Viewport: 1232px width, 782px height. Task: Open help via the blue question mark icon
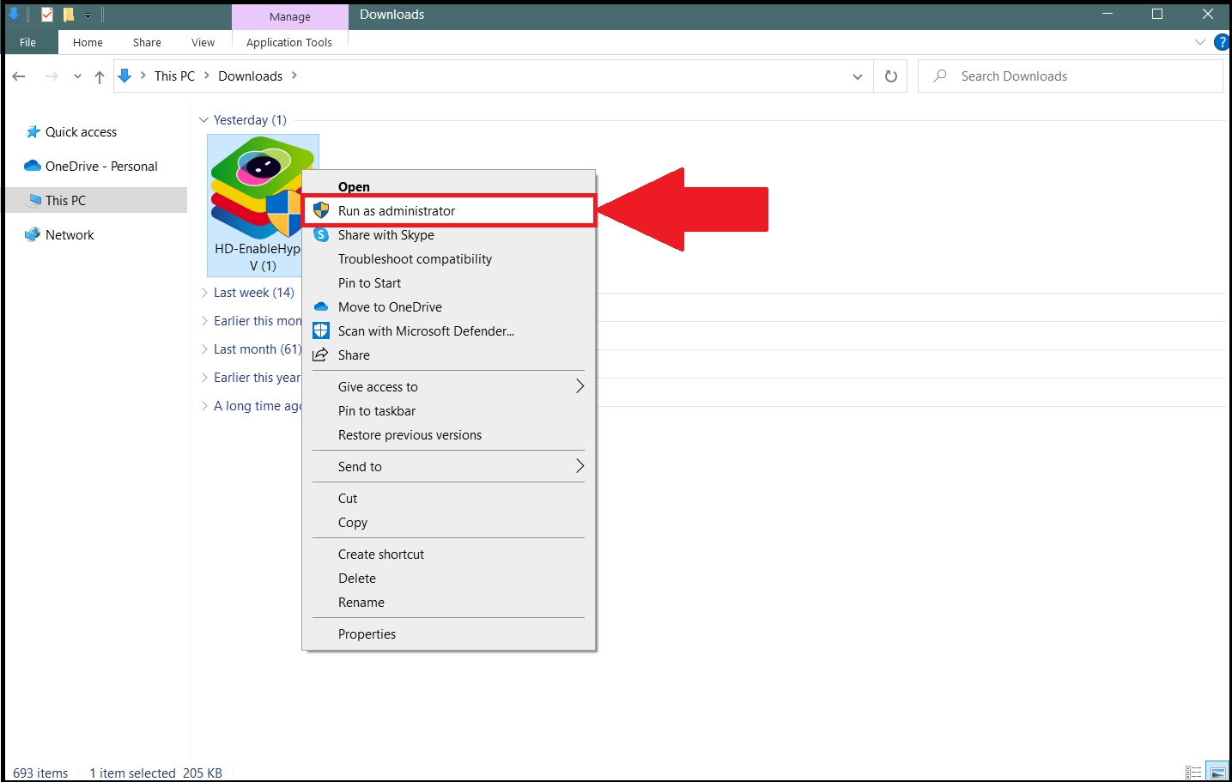[x=1222, y=41]
